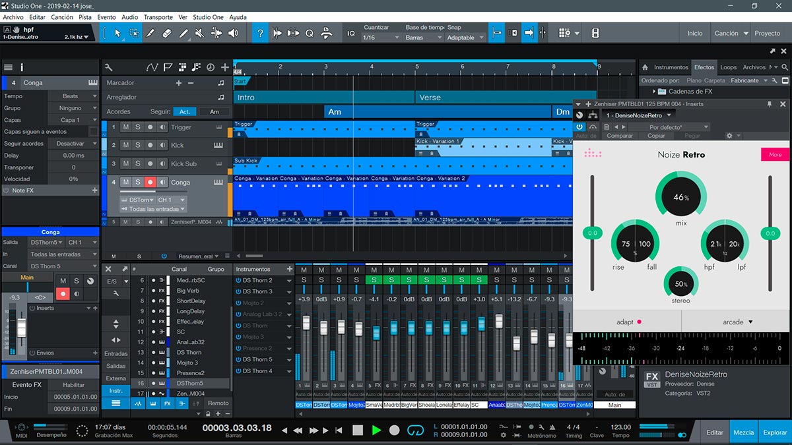Open the Proyecto page
The image size is (792, 445).
coord(767,33)
